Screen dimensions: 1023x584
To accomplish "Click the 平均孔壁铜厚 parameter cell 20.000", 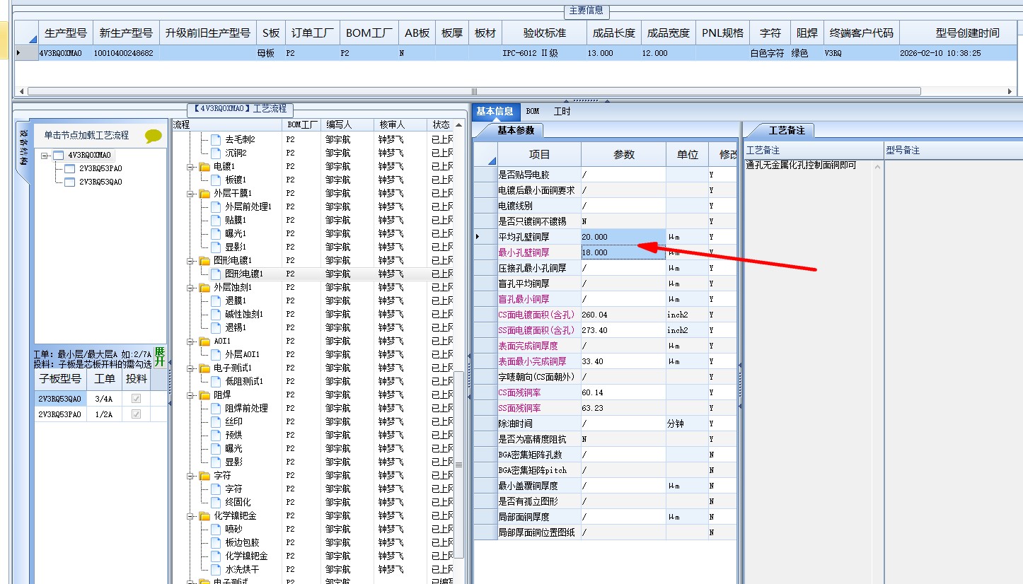I will coord(623,237).
